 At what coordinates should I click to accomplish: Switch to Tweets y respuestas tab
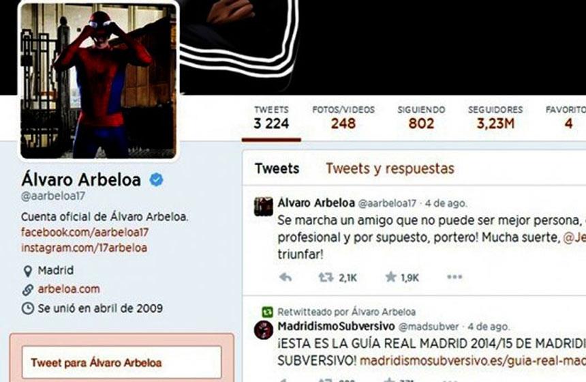(390, 168)
